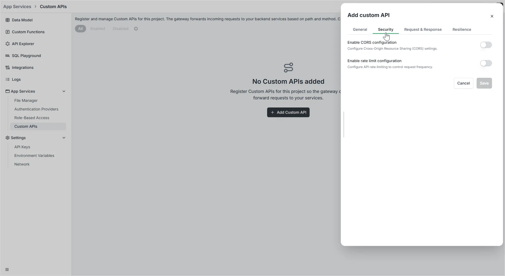Click the Save button
Viewport: 505px width, 276px height.
[484, 83]
